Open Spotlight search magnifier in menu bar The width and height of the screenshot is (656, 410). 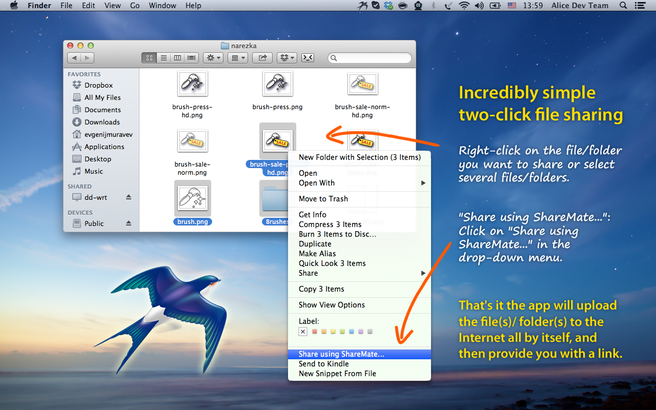click(x=623, y=6)
